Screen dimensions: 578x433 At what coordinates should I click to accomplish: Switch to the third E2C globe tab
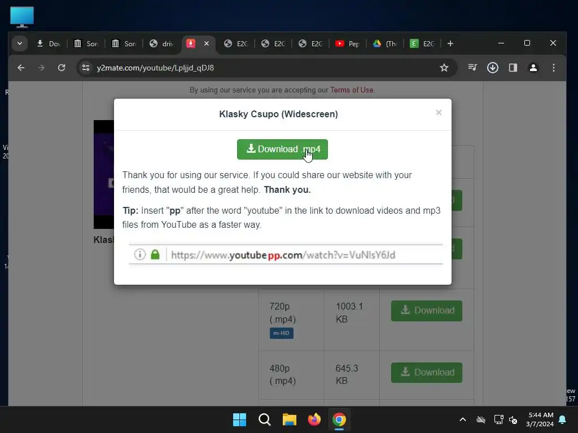311,44
